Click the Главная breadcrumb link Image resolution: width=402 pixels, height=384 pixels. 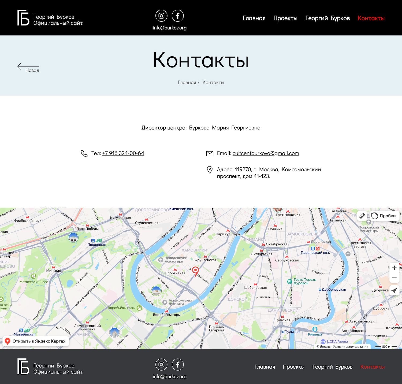tap(187, 83)
